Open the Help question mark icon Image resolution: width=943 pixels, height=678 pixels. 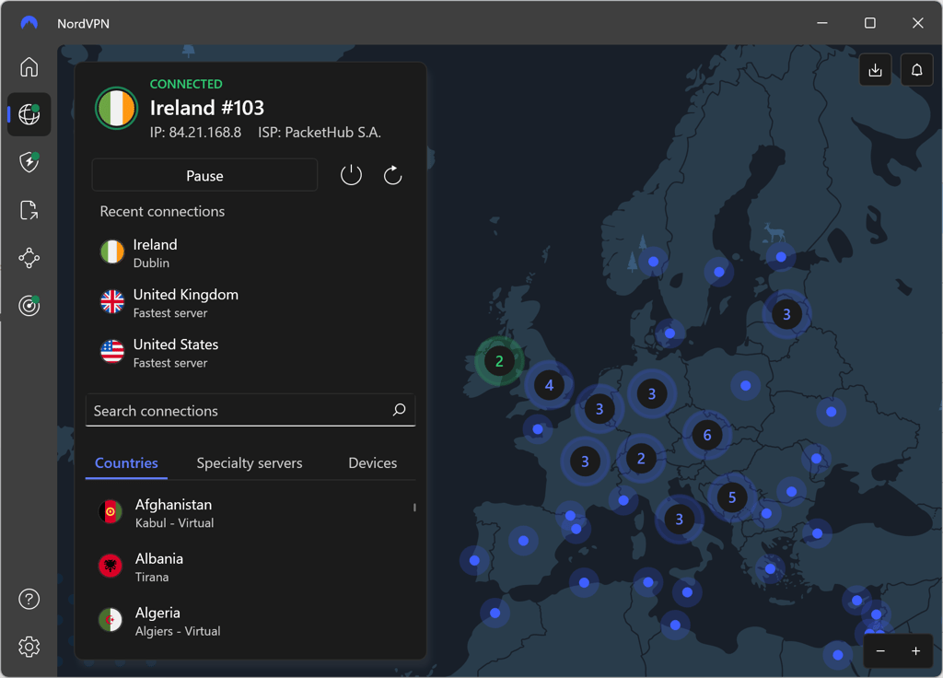click(x=29, y=599)
